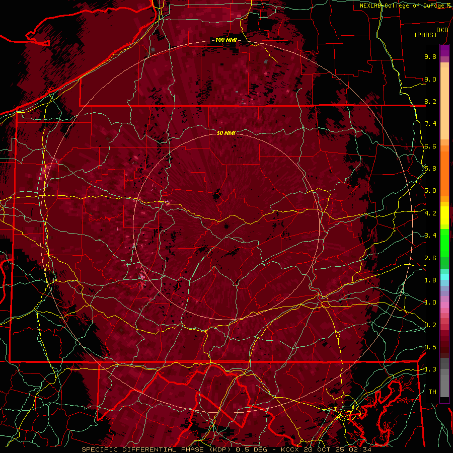Click the "TH" threshold legend label
Screen dimensions: 453x453
[432, 392]
